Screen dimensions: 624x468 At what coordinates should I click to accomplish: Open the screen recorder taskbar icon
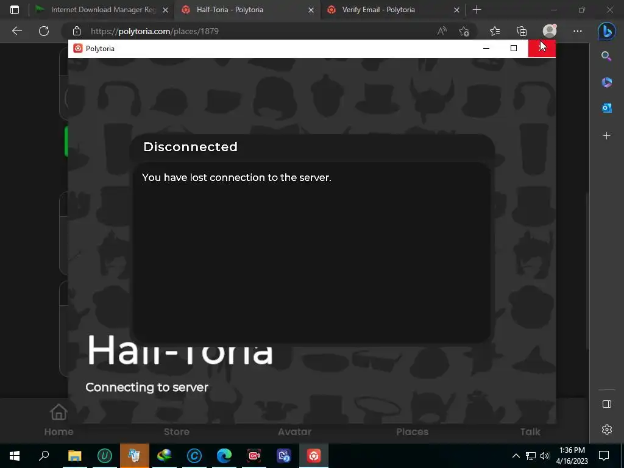pyautogui.click(x=254, y=456)
